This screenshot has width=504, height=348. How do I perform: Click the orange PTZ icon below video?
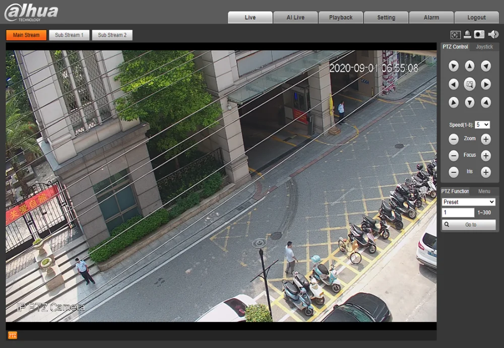[x=13, y=335]
